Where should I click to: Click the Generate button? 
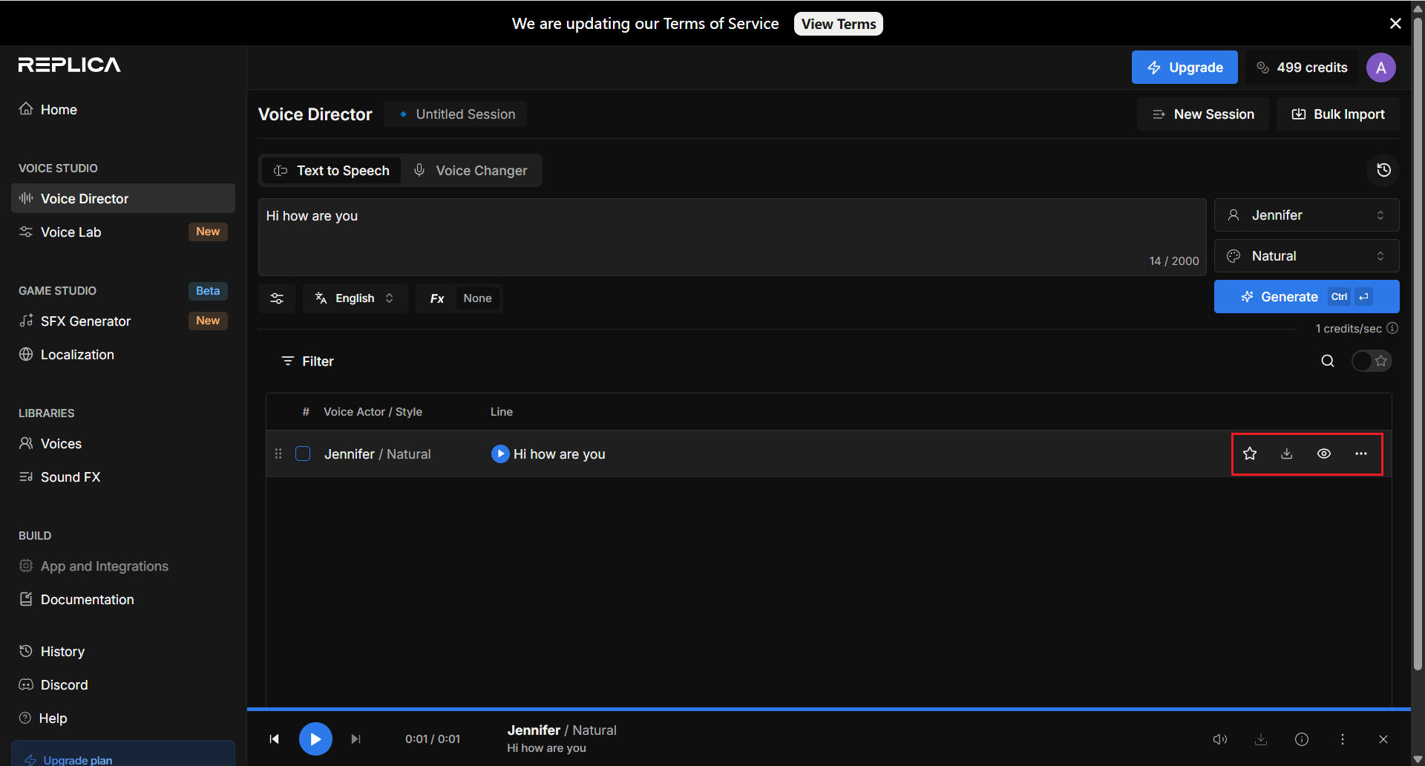pyautogui.click(x=1307, y=296)
